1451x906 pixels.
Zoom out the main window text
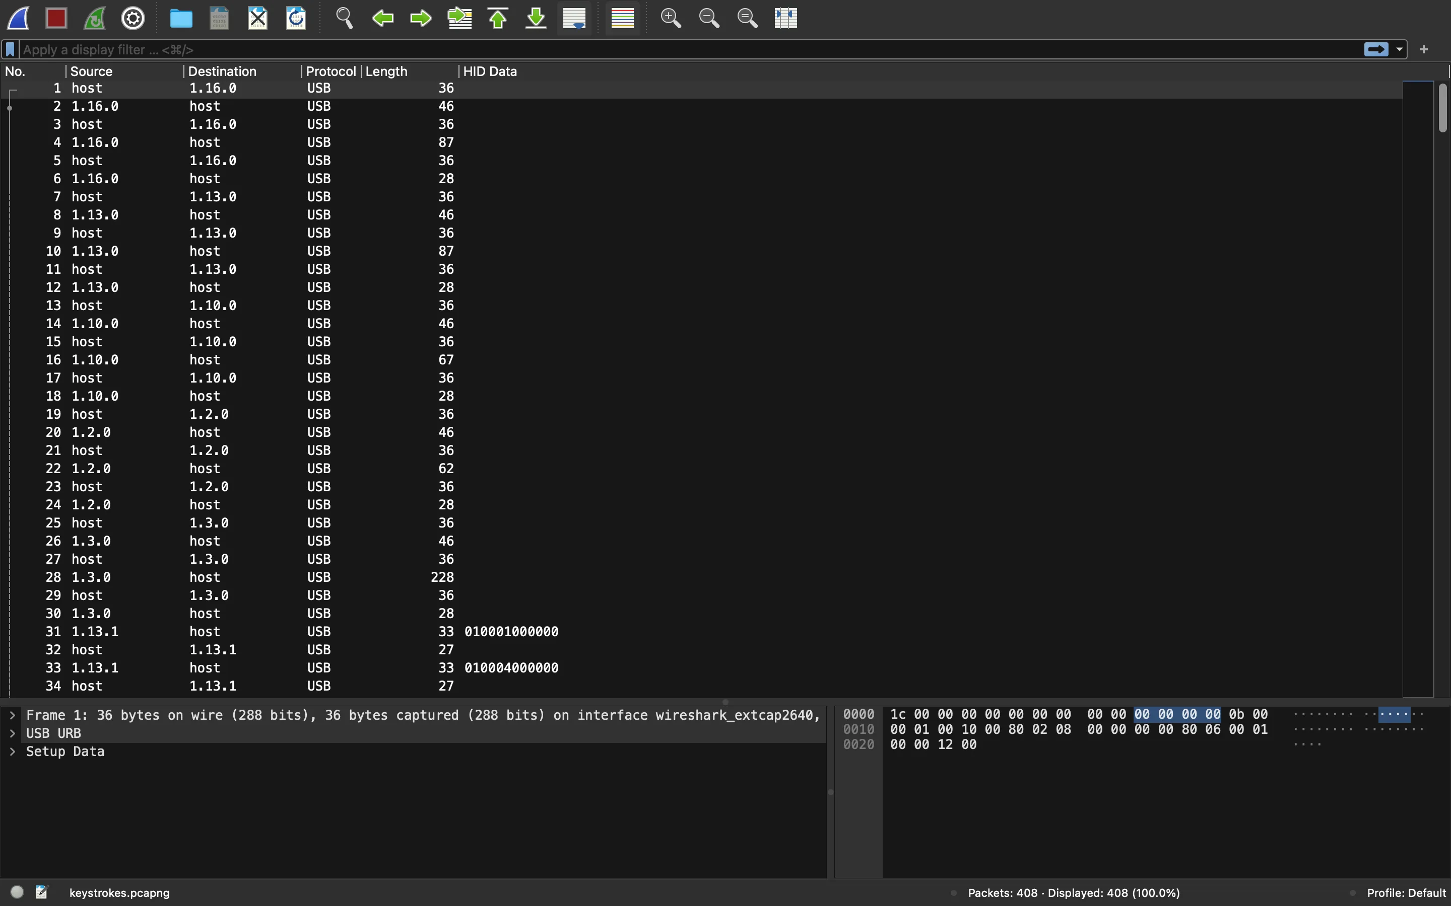click(x=709, y=19)
